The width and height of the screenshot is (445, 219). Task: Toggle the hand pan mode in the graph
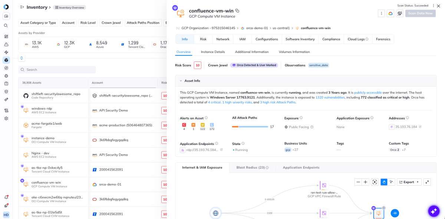[x=384, y=182]
